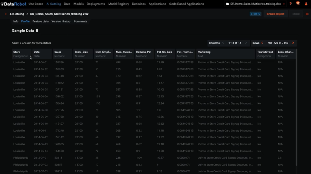
Task: Click the table vertical scrollbar
Action: pyautogui.click(x=296, y=107)
